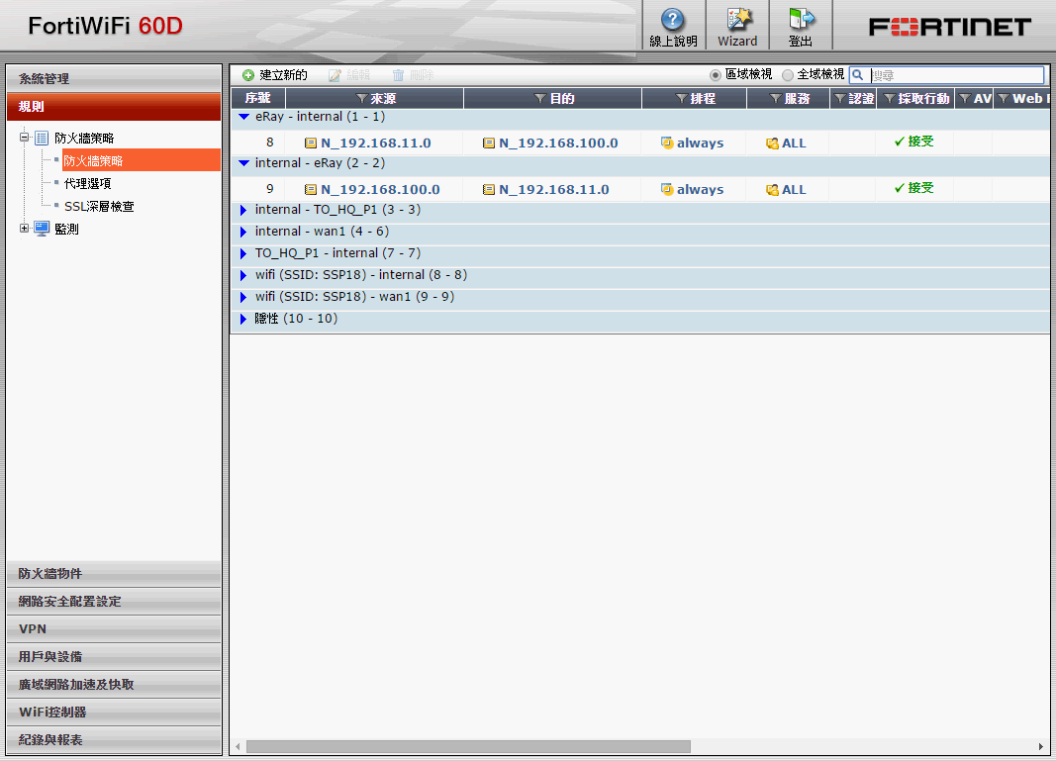
Task: Select the 區域檢視 radio button
Action: coord(716,75)
